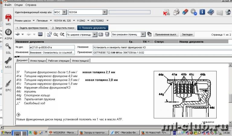The image size is (232, 136).
Task: Click 3. Показать документы button
Action: tap(93, 28)
